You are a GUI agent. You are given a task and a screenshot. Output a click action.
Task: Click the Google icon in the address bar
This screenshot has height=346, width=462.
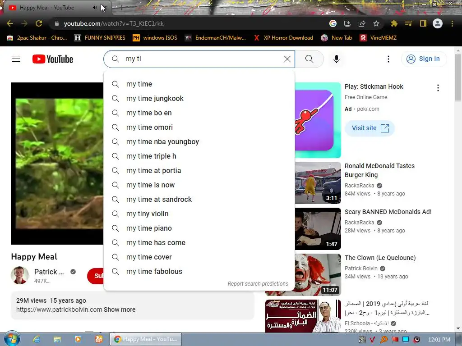pos(333,23)
